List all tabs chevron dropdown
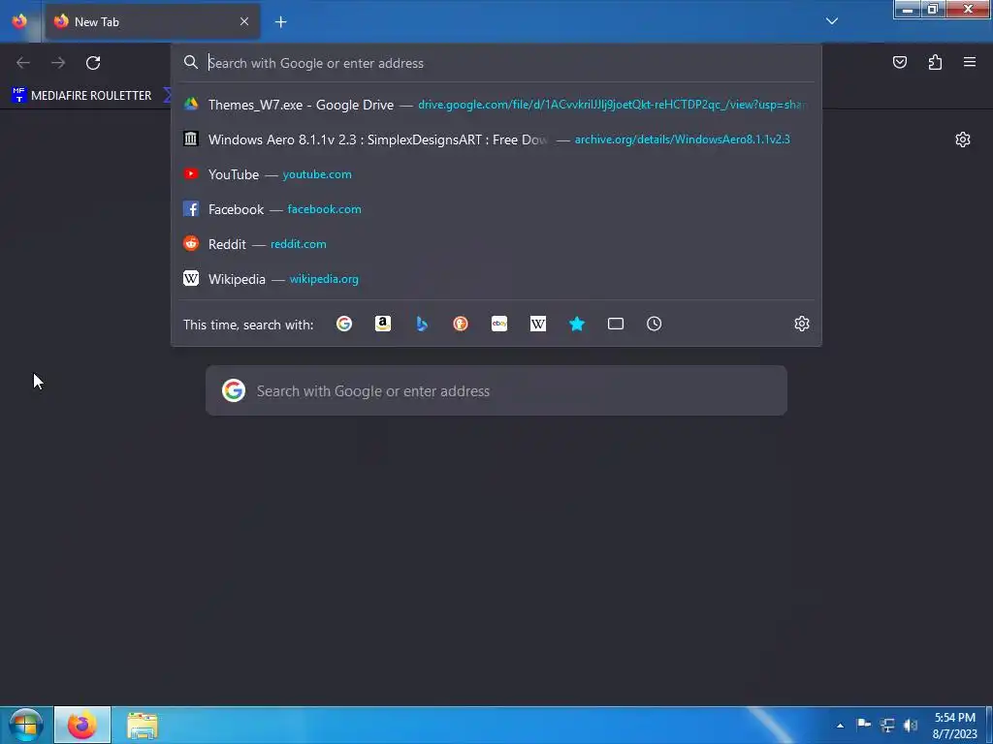The height and width of the screenshot is (744, 993). point(832,21)
